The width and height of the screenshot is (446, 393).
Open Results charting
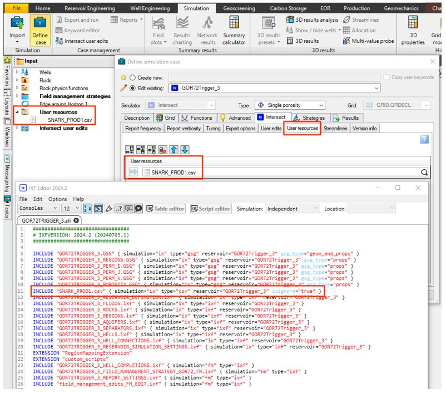[x=182, y=31]
